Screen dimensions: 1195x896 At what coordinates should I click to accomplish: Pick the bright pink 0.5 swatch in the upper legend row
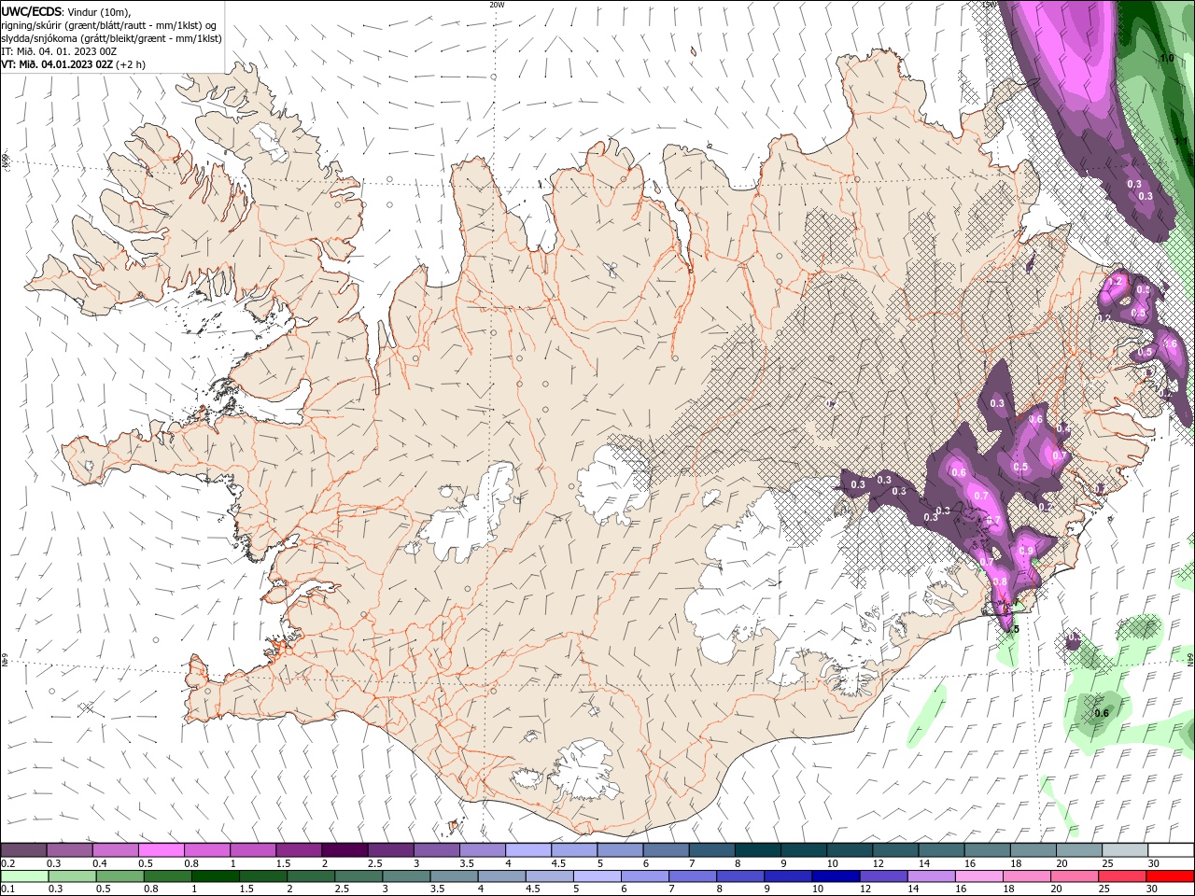161,850
